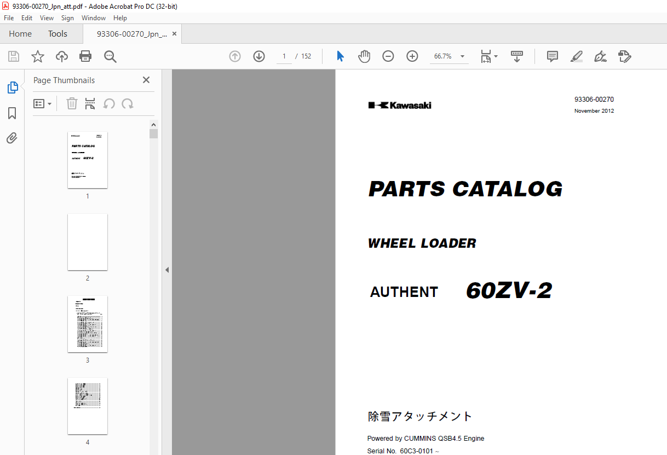Select the Highlight text pen tool

[x=576, y=56]
